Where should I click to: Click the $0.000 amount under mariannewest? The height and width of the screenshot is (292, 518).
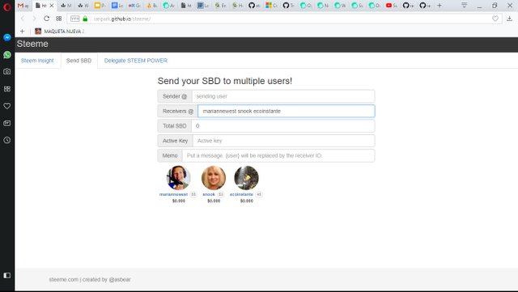click(179, 201)
